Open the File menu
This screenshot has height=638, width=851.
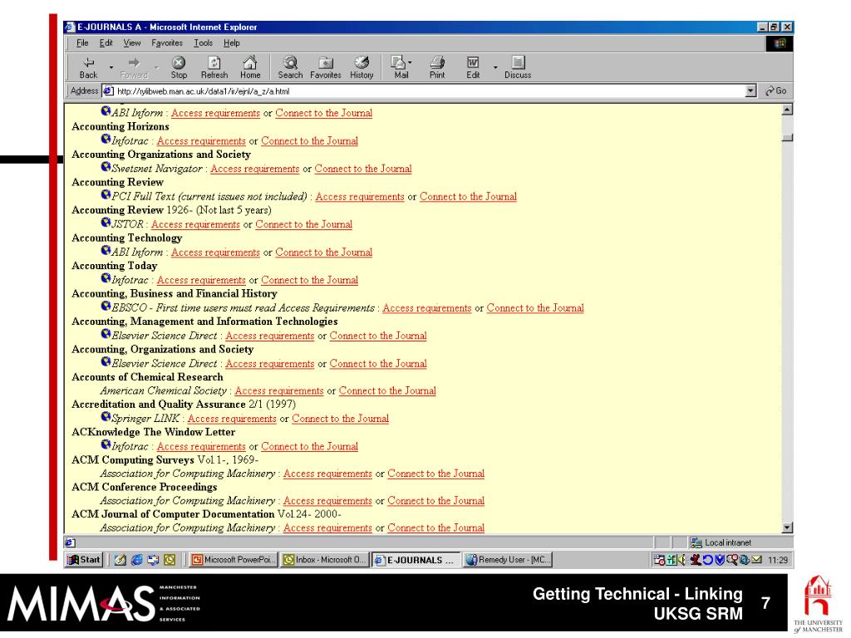[x=82, y=43]
